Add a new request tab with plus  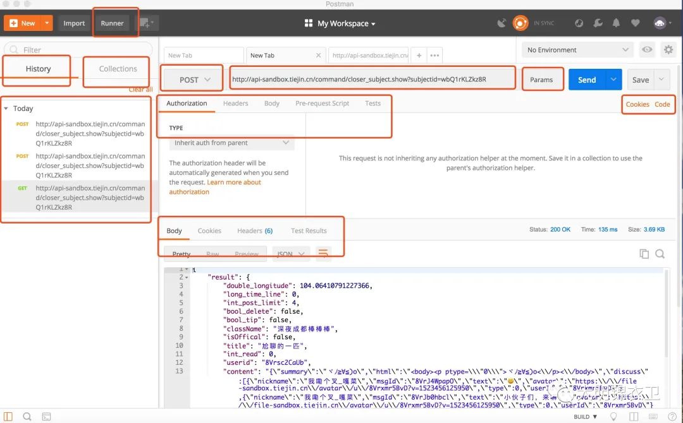(x=419, y=55)
